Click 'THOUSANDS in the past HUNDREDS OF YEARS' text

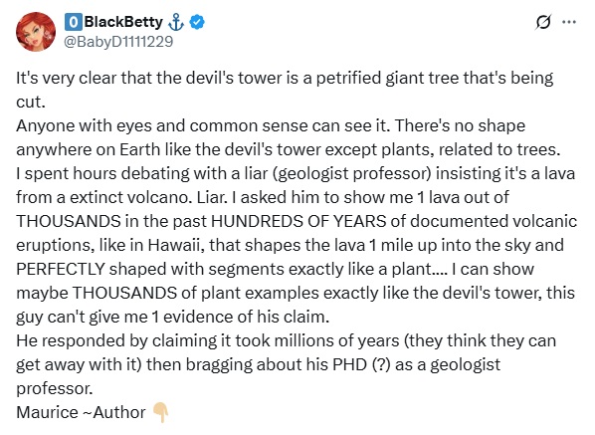point(201,221)
